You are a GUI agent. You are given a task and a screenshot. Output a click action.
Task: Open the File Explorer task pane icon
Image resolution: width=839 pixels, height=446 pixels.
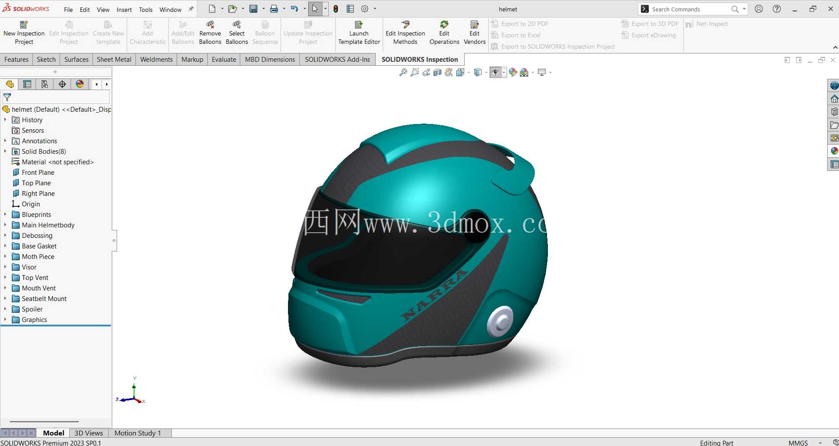point(834,125)
